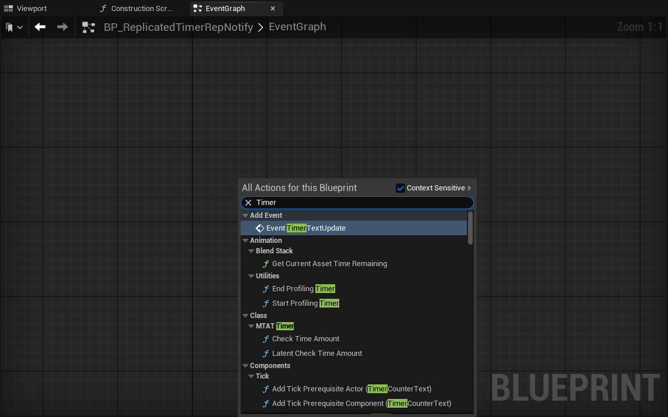Navigate back with the left arrow

coord(40,27)
